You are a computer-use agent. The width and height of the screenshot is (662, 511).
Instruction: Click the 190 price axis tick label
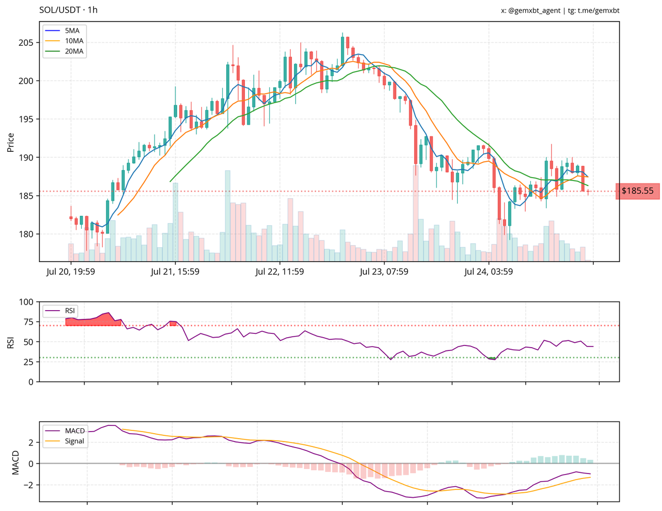[27, 158]
